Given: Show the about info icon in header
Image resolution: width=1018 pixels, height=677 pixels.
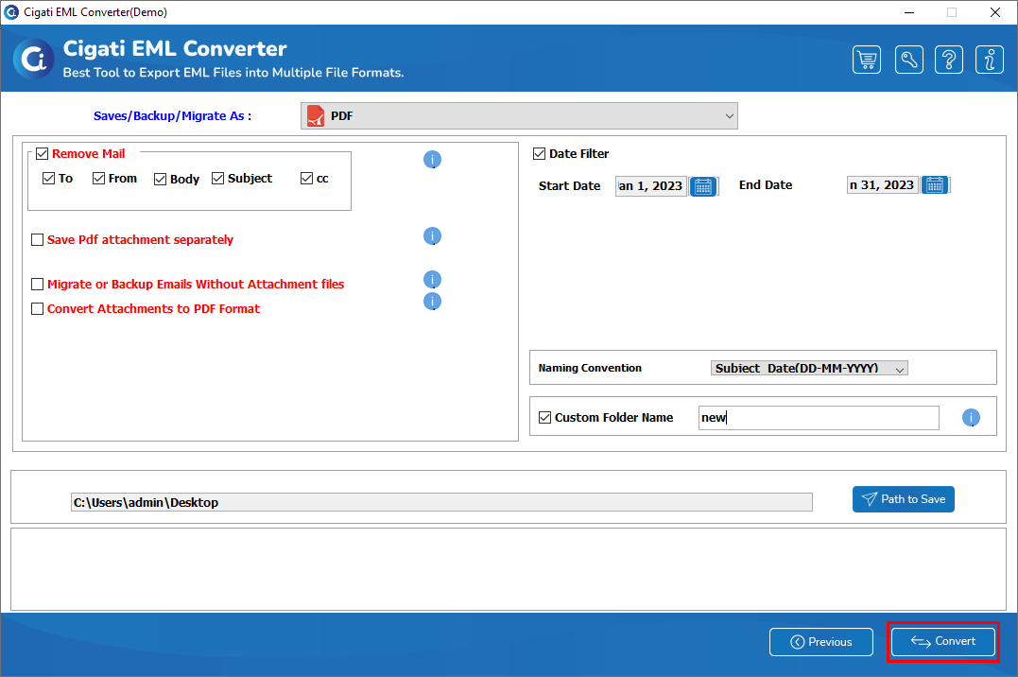Looking at the screenshot, I should (990, 61).
